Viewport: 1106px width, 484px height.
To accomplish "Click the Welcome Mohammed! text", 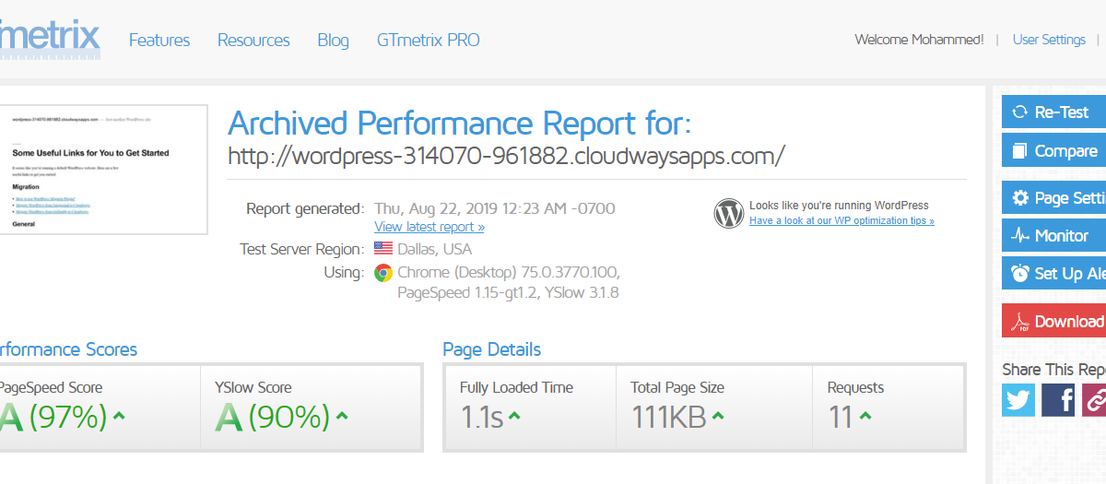I will coord(919,40).
